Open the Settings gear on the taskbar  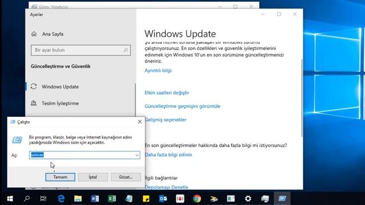pyautogui.click(x=248, y=199)
